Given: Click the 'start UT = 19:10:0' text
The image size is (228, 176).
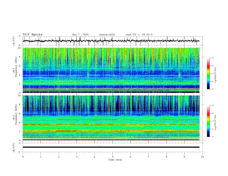Looking at the screenshot, I should tap(139, 35).
